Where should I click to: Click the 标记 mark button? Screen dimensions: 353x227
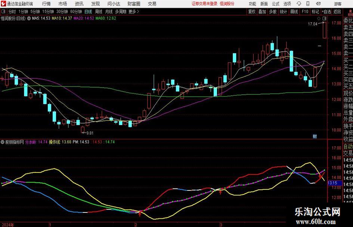coord(315,12)
